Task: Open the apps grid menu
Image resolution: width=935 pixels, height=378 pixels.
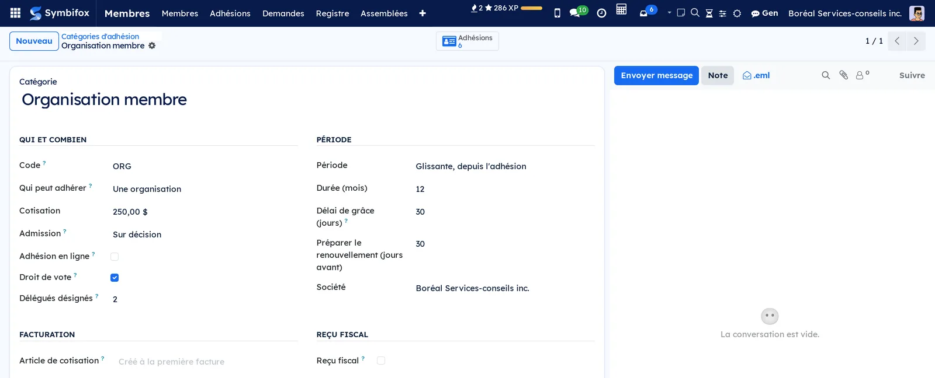Action: pyautogui.click(x=16, y=13)
